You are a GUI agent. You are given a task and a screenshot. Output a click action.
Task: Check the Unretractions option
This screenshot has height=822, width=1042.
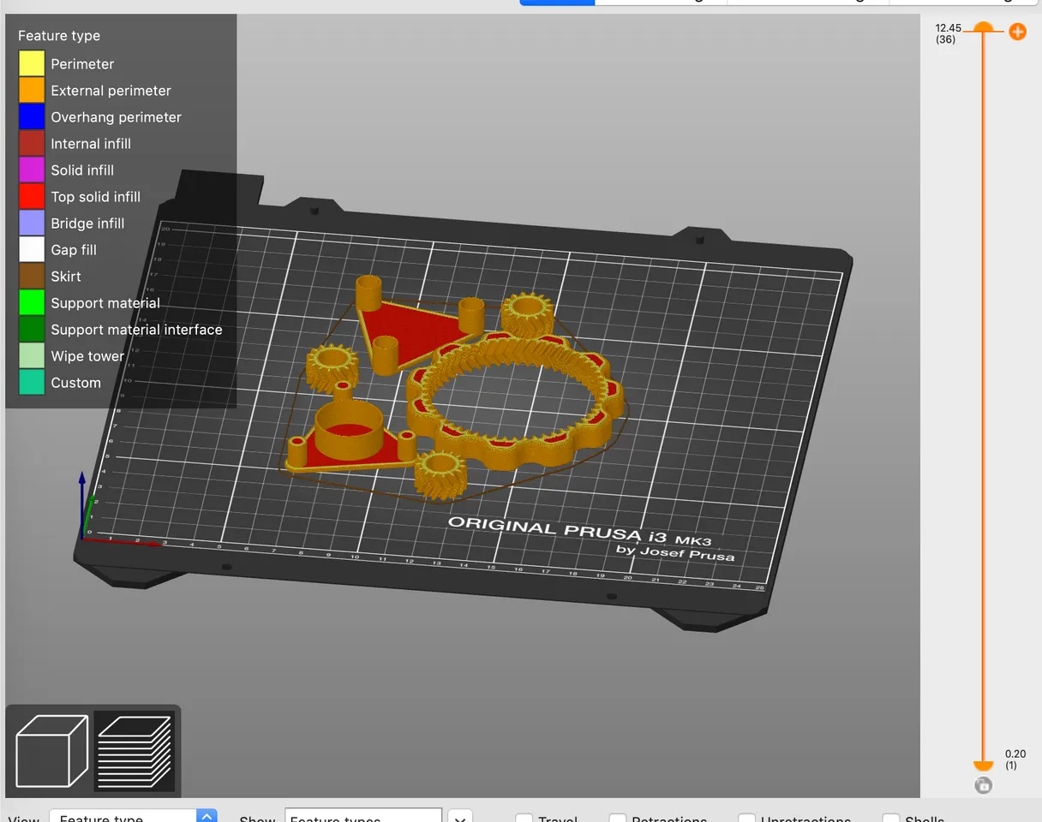[x=747, y=817]
